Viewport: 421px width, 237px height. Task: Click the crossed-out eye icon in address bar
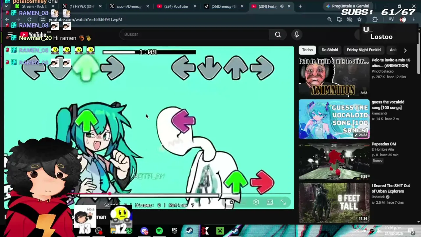pyautogui.click(x=349, y=19)
